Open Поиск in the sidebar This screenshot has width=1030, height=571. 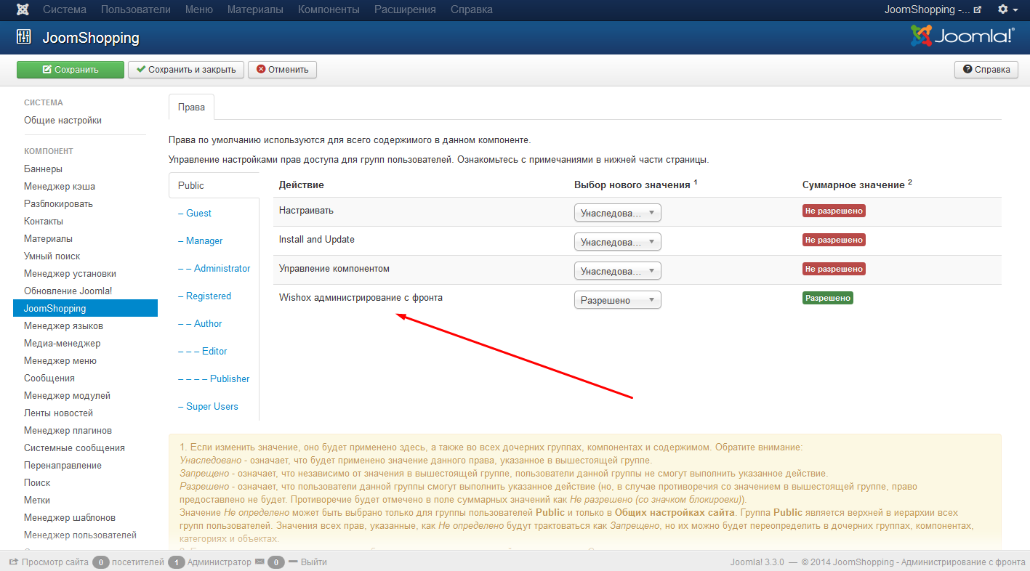(37, 483)
